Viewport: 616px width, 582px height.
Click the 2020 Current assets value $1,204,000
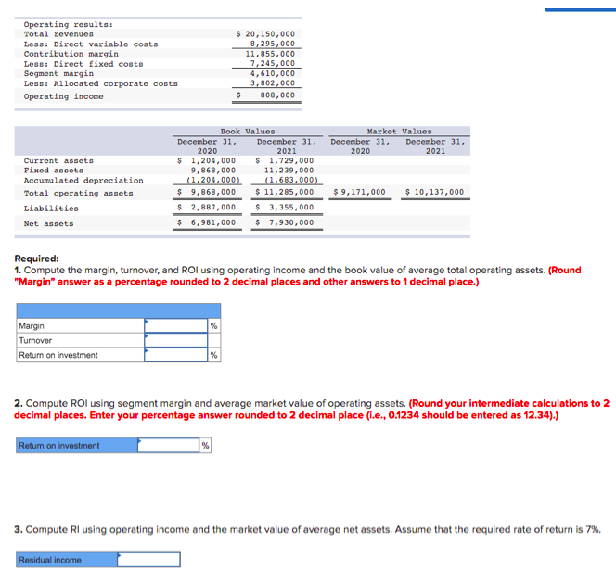[x=206, y=160]
